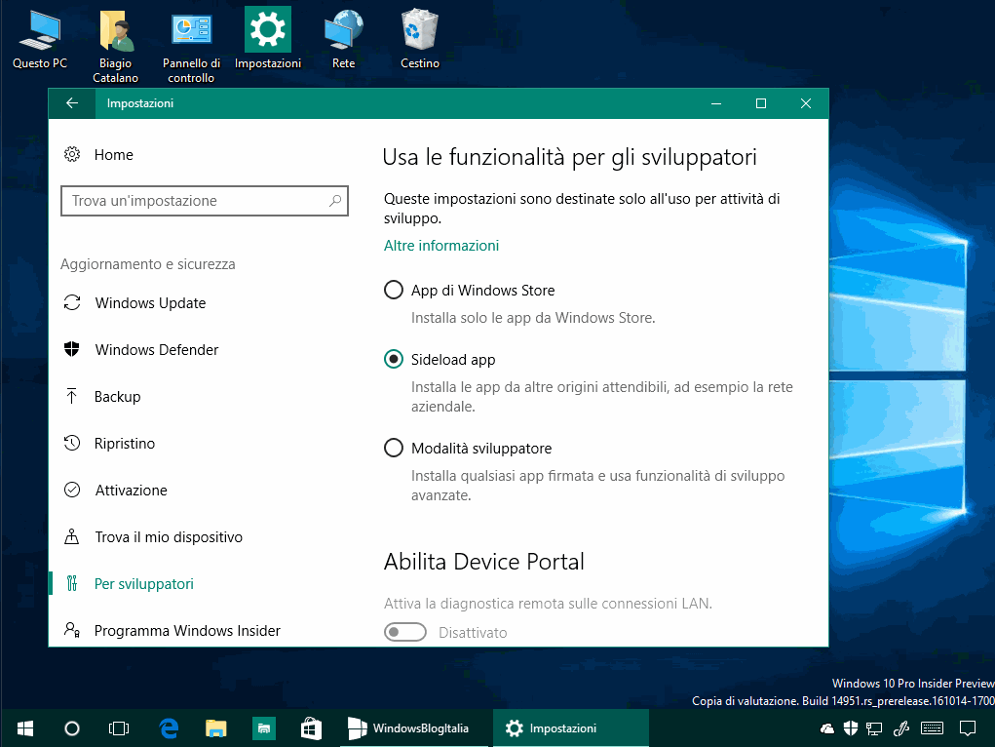This screenshot has height=747, width=995.
Task: Click the Per sviluppatori tools icon
Action: [x=72, y=583]
